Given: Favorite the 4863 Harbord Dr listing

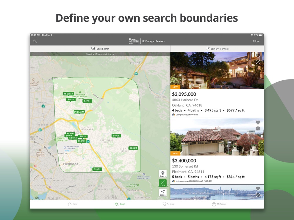Looking at the screenshot, I should tap(258, 56).
